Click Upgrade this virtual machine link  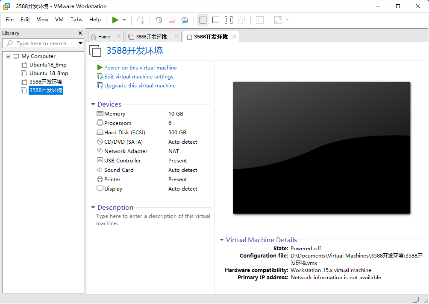click(x=140, y=86)
